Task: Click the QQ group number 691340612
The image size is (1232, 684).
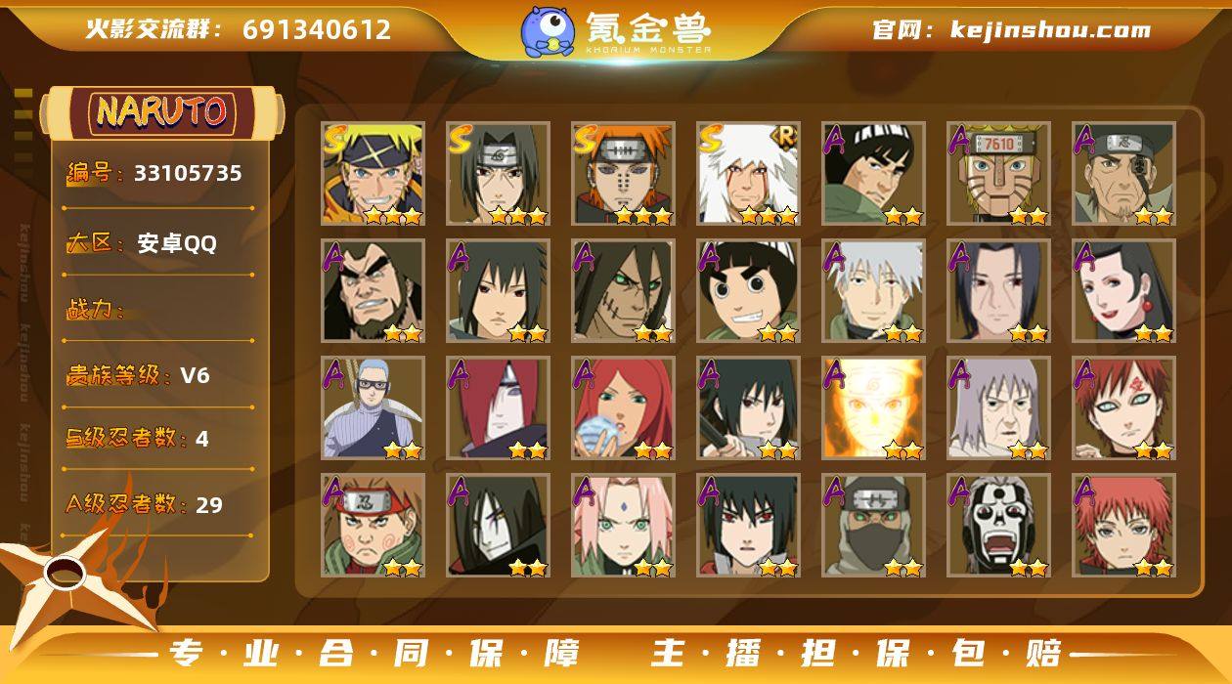Action: click(x=317, y=29)
